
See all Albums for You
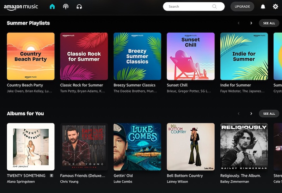269,114
